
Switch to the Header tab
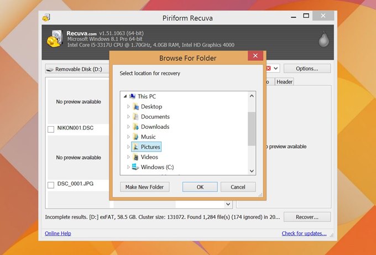(x=284, y=82)
